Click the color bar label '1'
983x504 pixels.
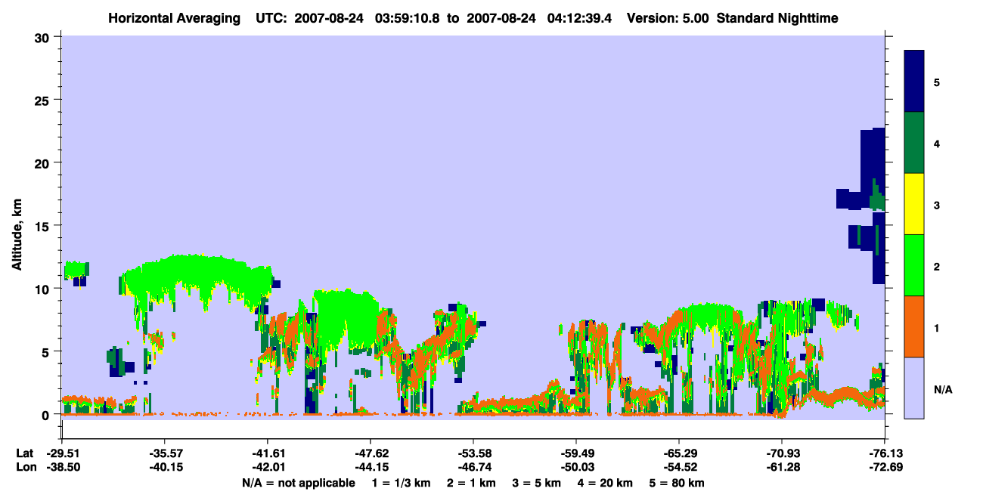point(937,327)
